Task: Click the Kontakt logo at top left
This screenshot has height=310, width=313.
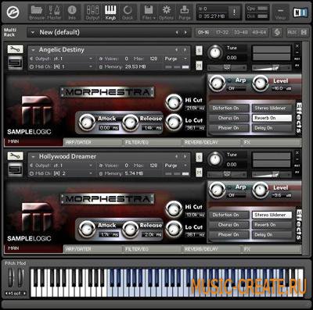Action: pyautogui.click(x=13, y=12)
